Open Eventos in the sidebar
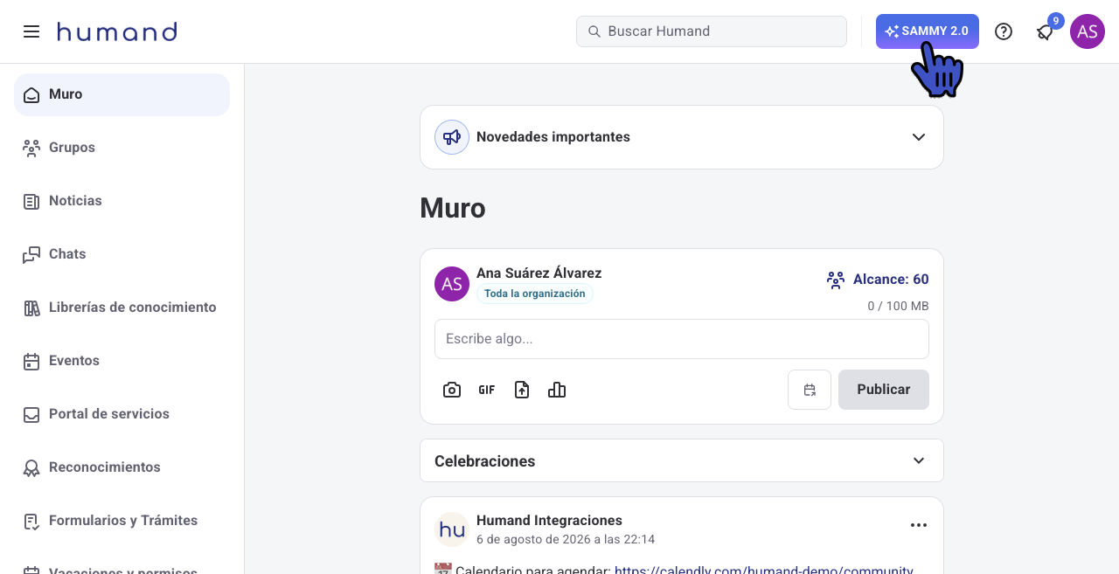 [x=122, y=361]
